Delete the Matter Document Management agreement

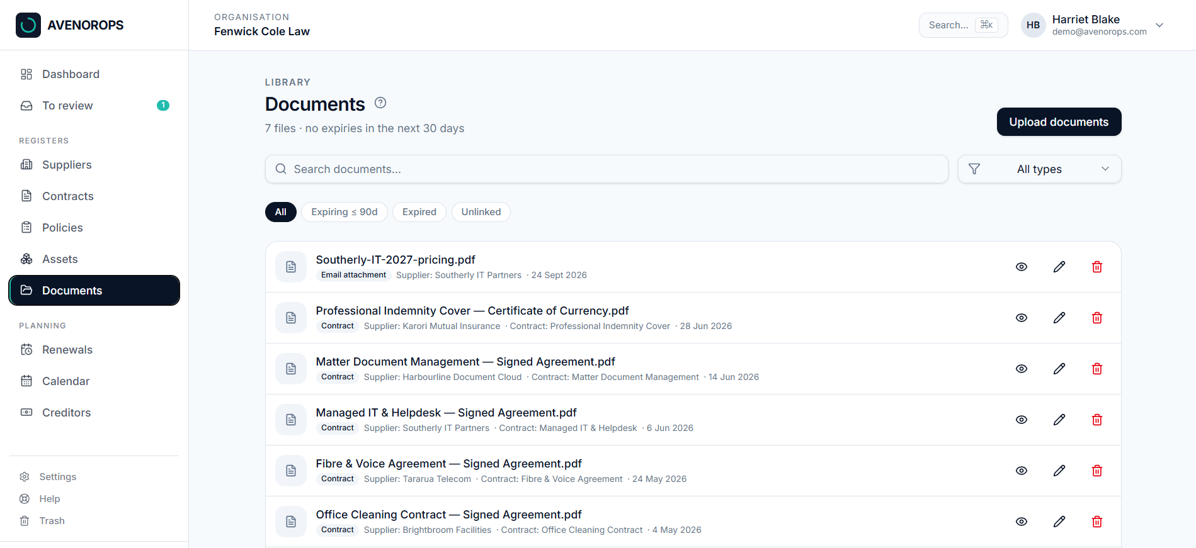(x=1097, y=369)
